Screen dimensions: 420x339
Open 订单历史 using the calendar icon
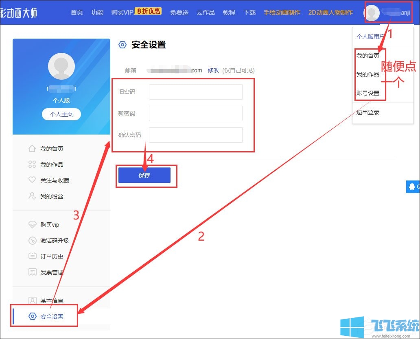pos(33,256)
